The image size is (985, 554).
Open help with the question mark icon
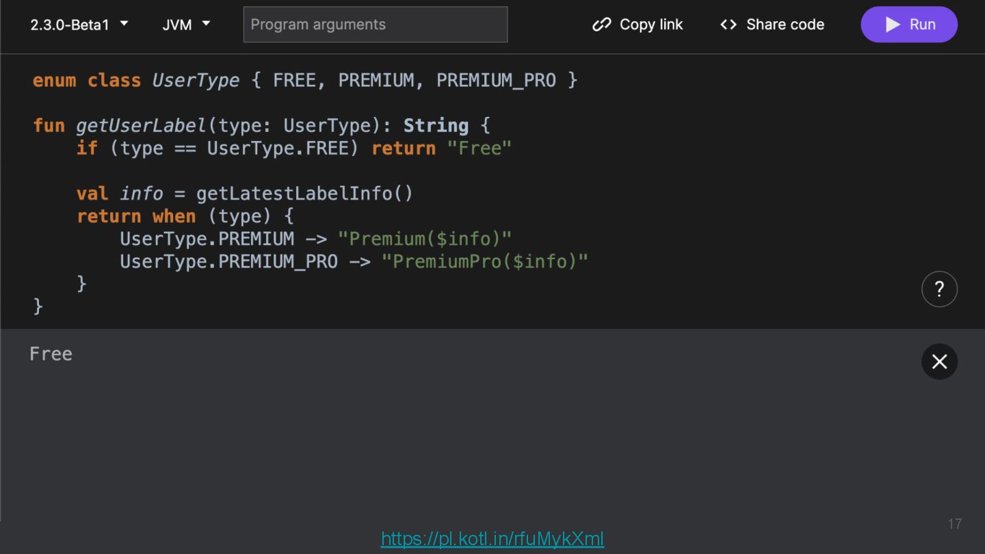click(939, 289)
